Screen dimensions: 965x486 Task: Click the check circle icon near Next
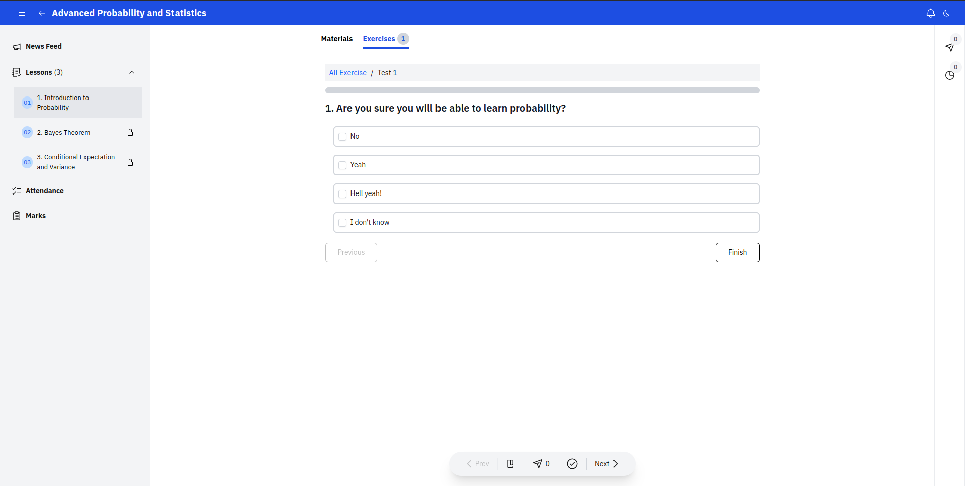pyautogui.click(x=572, y=463)
